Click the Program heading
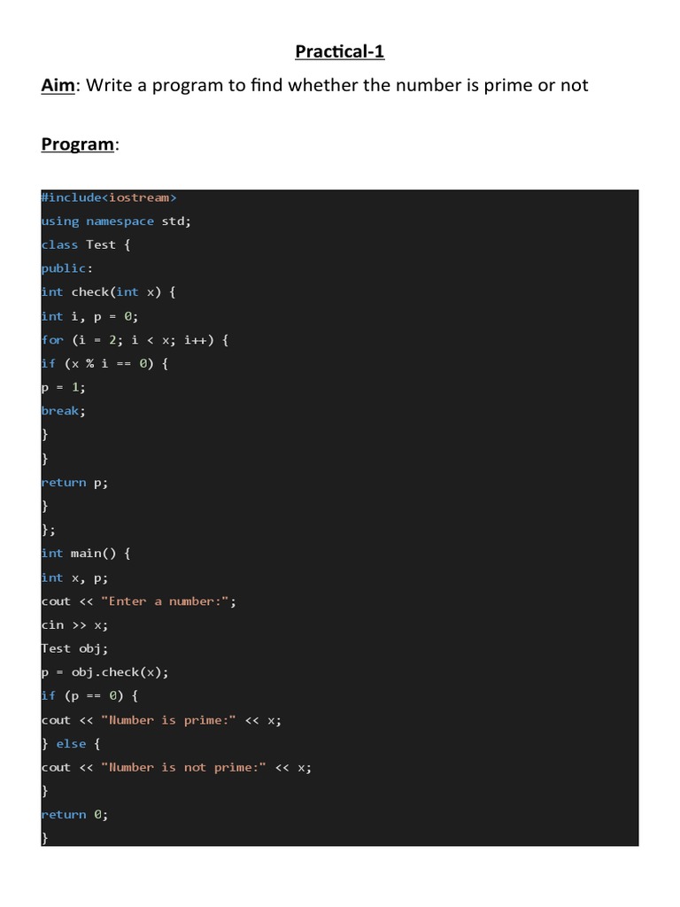This screenshot has width=680, height=907. [78, 144]
